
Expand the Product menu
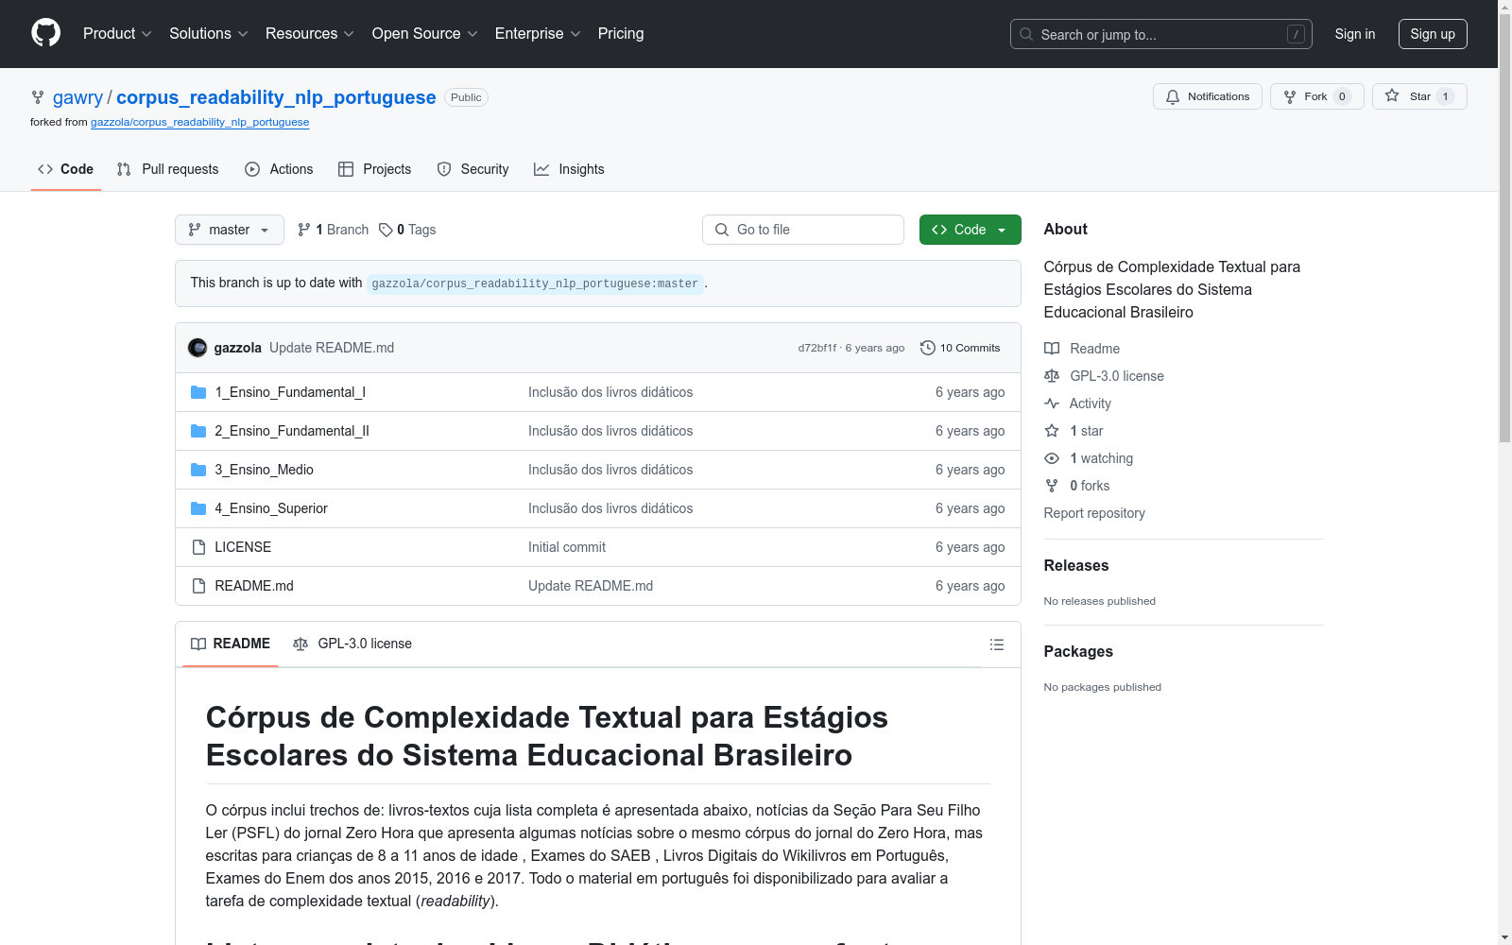click(x=117, y=33)
